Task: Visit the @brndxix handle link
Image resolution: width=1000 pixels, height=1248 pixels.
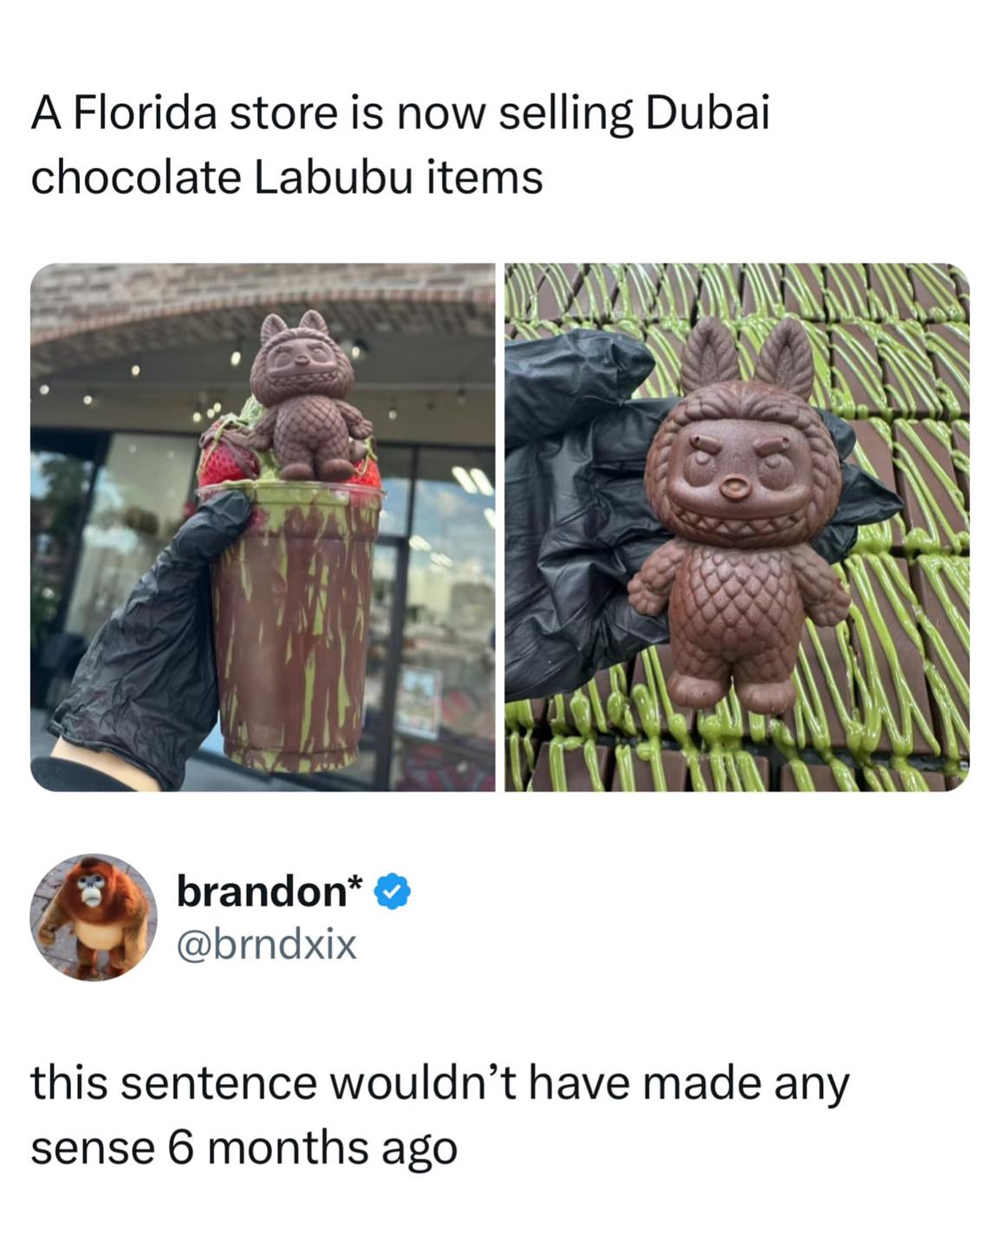Action: pyautogui.click(x=267, y=943)
